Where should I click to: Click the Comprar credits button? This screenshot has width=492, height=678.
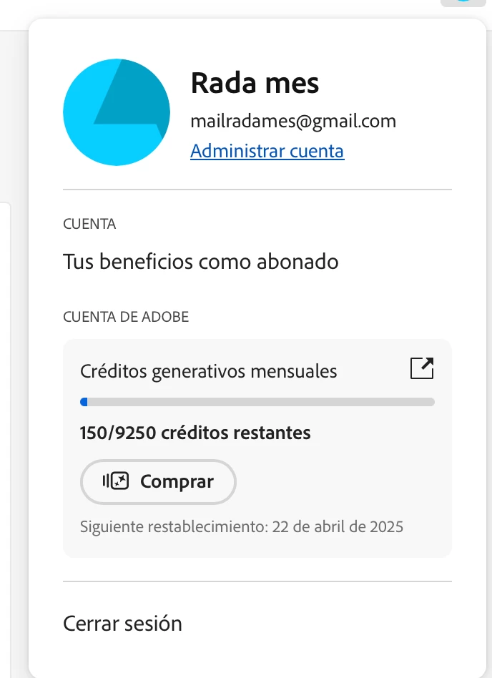tap(158, 482)
